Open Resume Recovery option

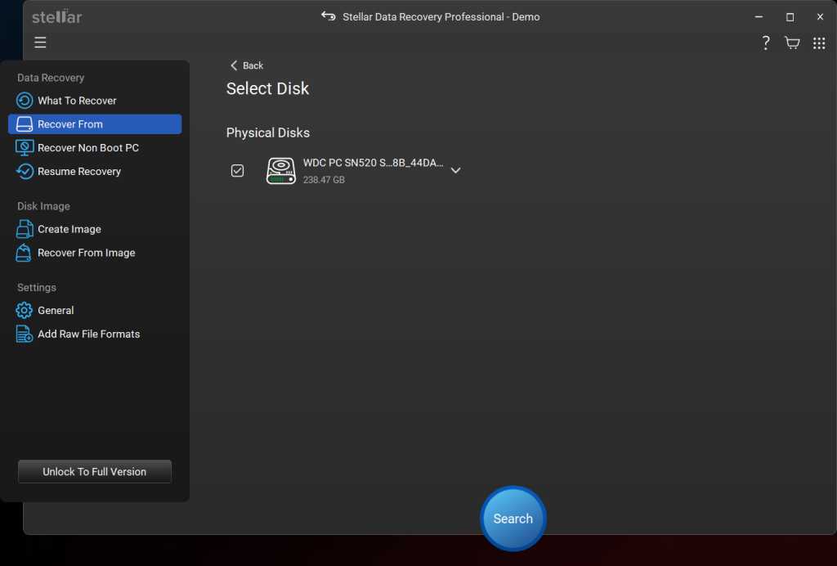click(95, 171)
